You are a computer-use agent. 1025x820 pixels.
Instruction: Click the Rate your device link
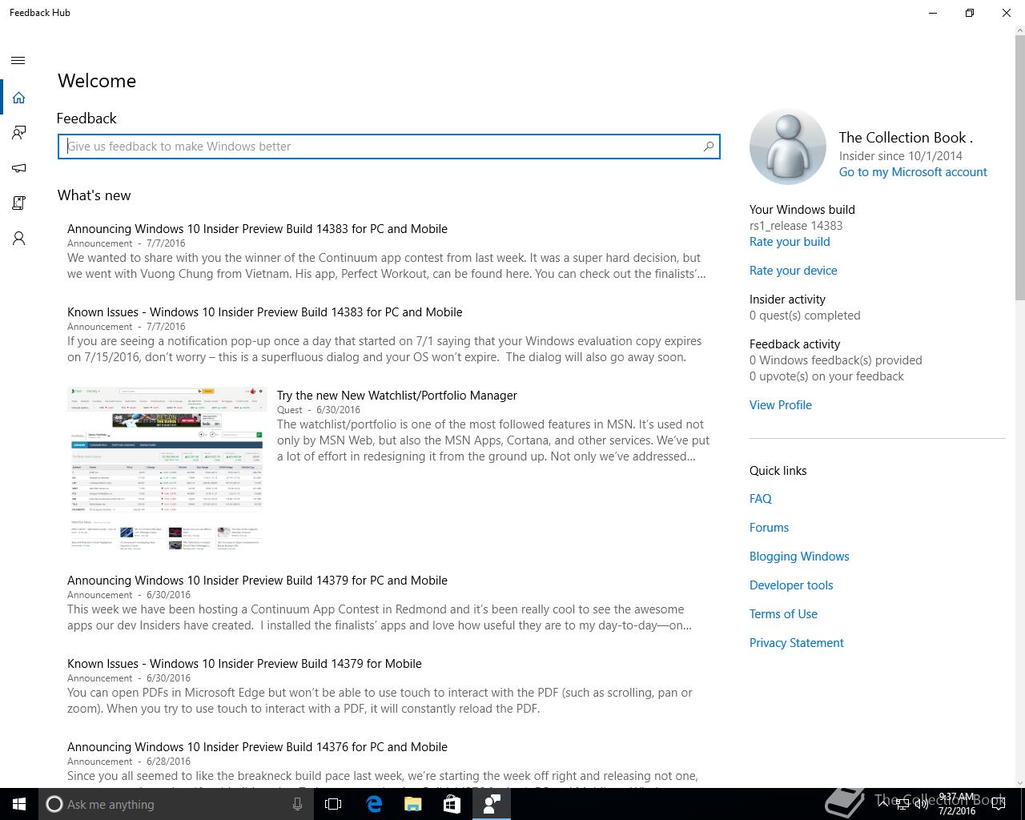coord(794,271)
